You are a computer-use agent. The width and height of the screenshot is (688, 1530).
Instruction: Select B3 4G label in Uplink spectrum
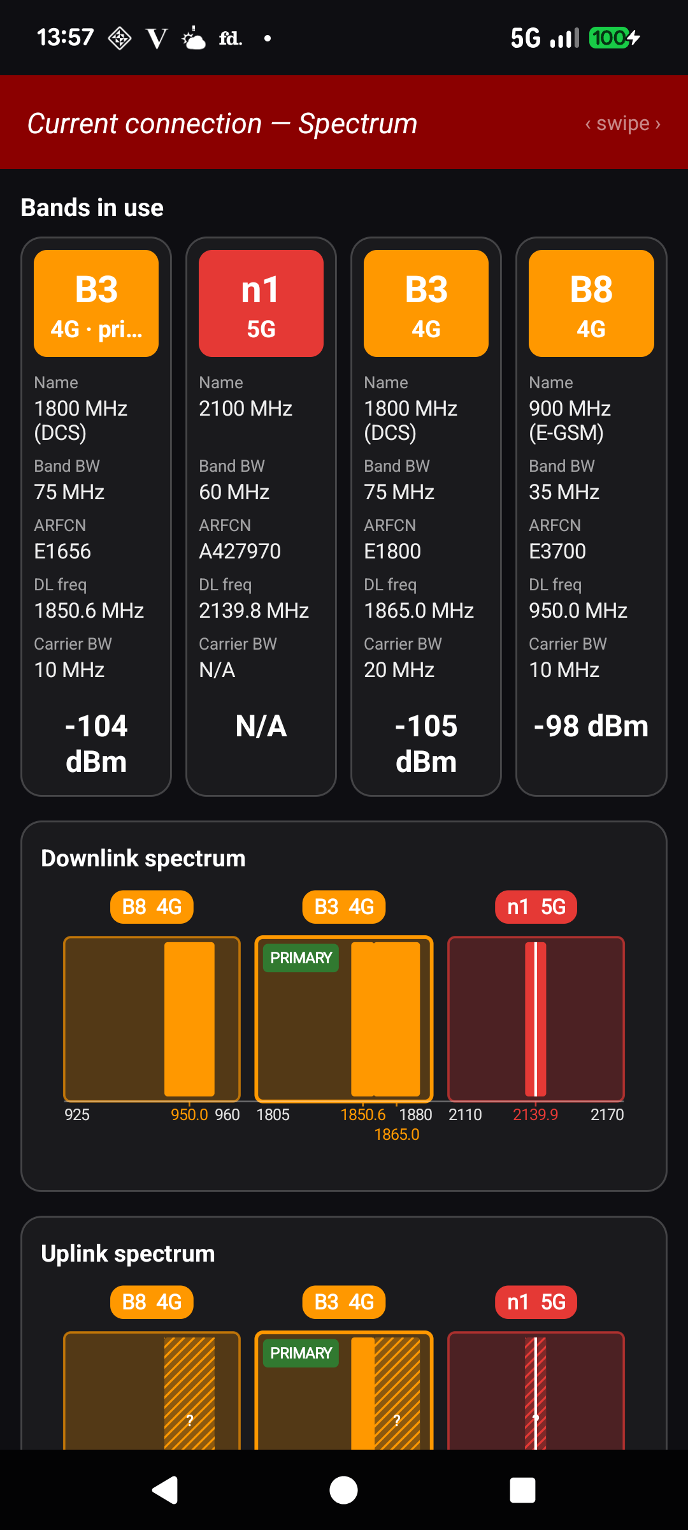pyautogui.click(x=344, y=1302)
